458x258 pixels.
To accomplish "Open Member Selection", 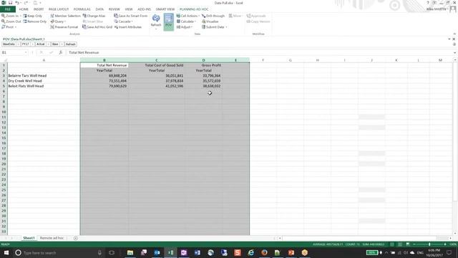I will point(65,16).
